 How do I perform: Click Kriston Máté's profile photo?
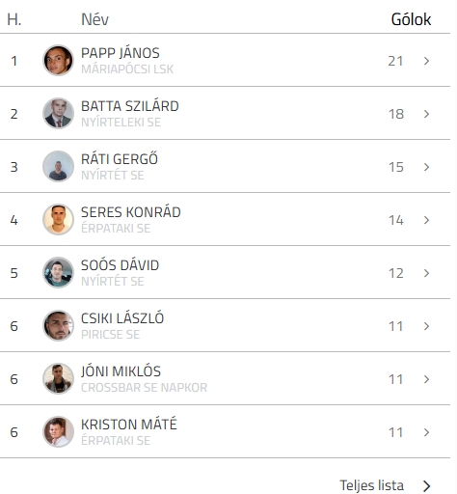58,431
